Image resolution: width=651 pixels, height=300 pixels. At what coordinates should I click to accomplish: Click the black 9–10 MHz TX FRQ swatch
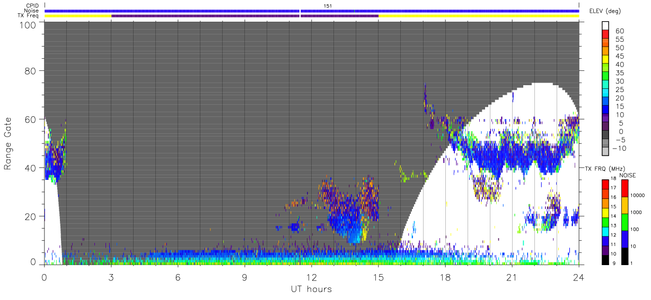[606, 259]
